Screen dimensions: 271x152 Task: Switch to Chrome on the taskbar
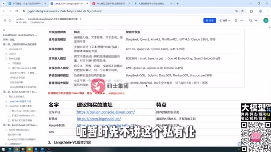17,149
